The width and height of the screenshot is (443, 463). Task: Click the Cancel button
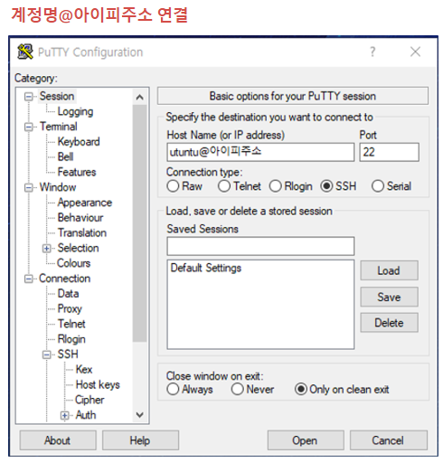point(389,440)
